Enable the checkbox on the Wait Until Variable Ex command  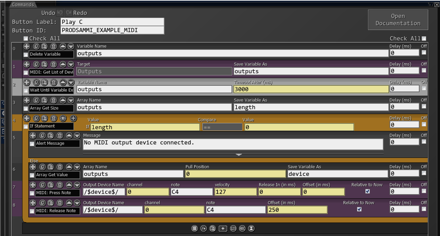[x=26, y=91]
